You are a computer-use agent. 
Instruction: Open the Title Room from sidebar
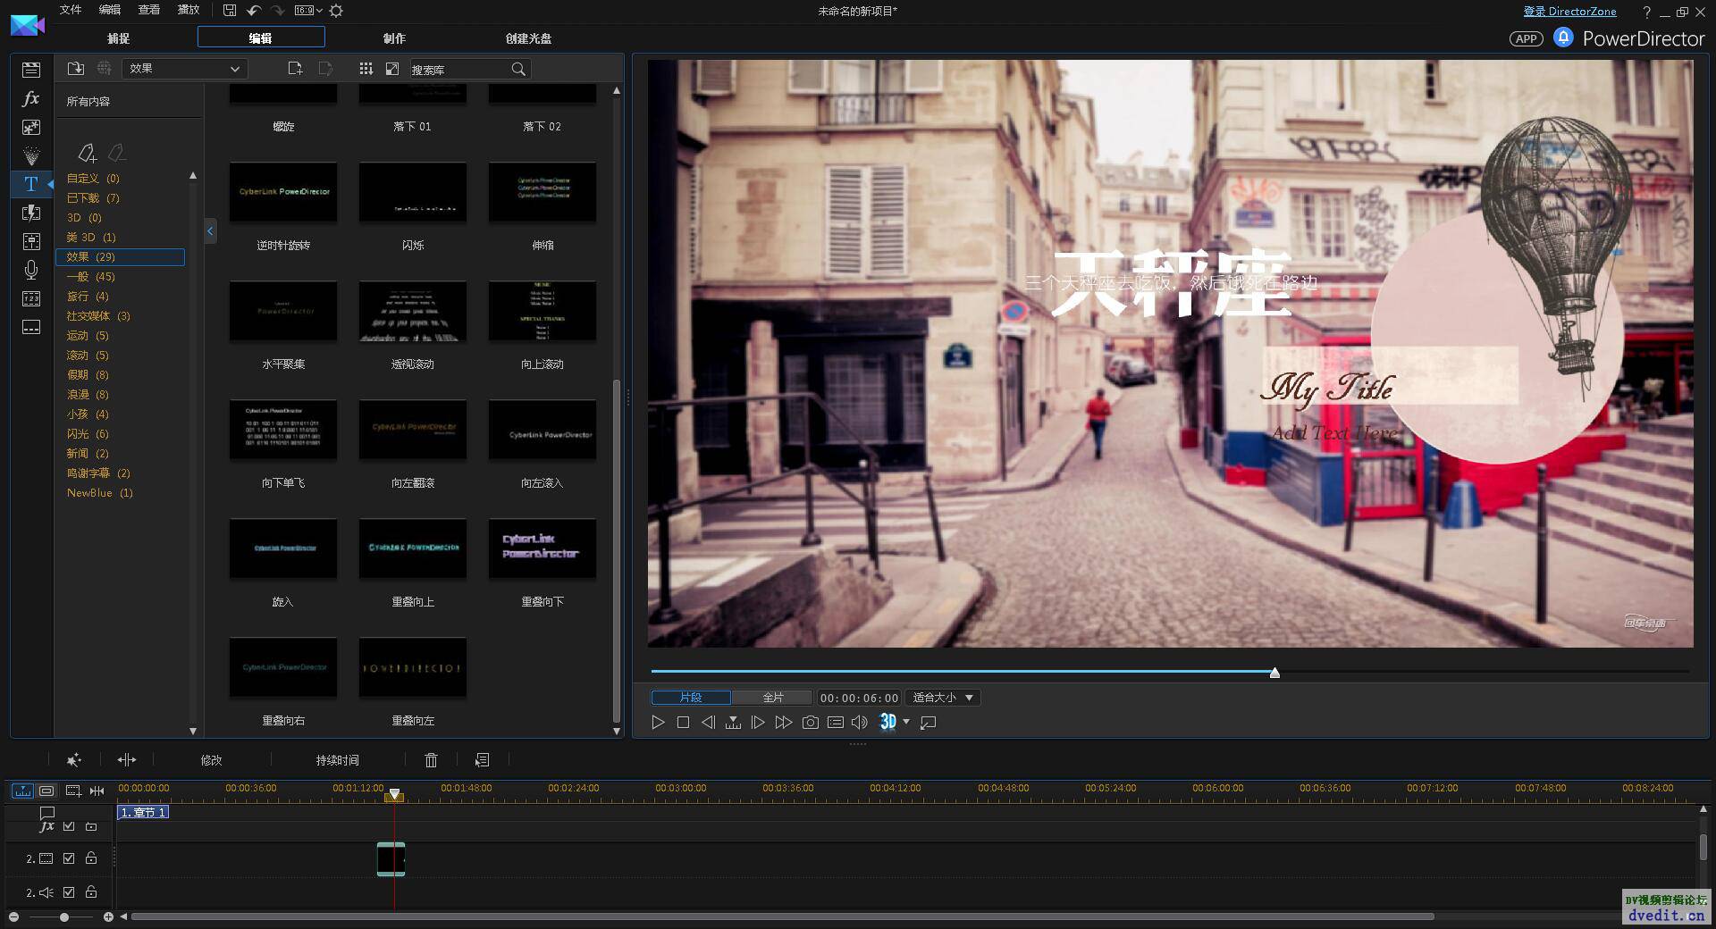(31, 184)
